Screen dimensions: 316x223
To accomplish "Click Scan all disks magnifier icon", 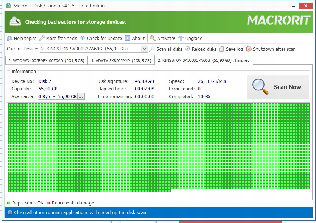I will pos(152,49).
